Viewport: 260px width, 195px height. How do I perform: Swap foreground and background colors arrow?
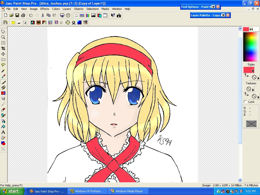pos(251,29)
